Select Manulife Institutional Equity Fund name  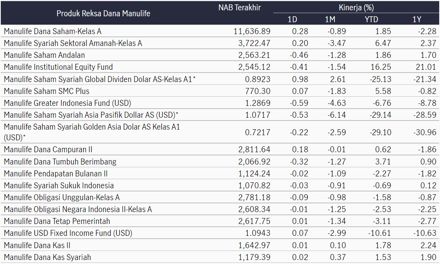58,67
